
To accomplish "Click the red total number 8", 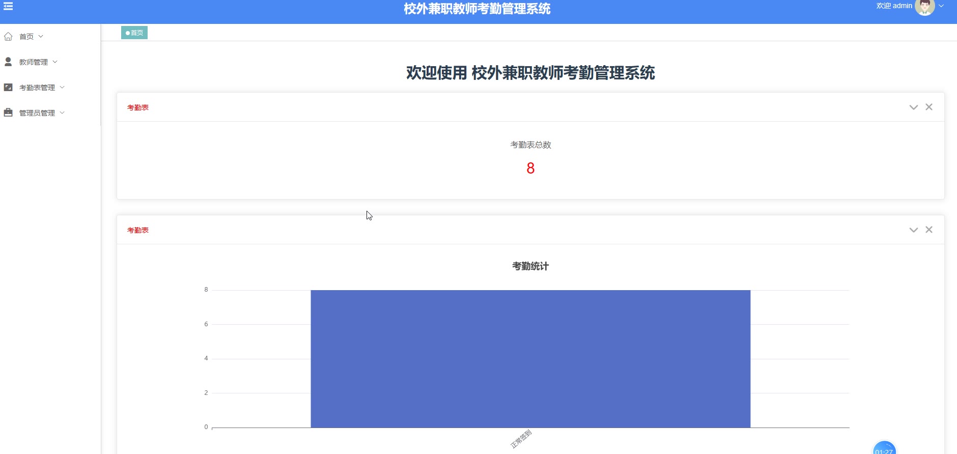I will click(x=530, y=168).
